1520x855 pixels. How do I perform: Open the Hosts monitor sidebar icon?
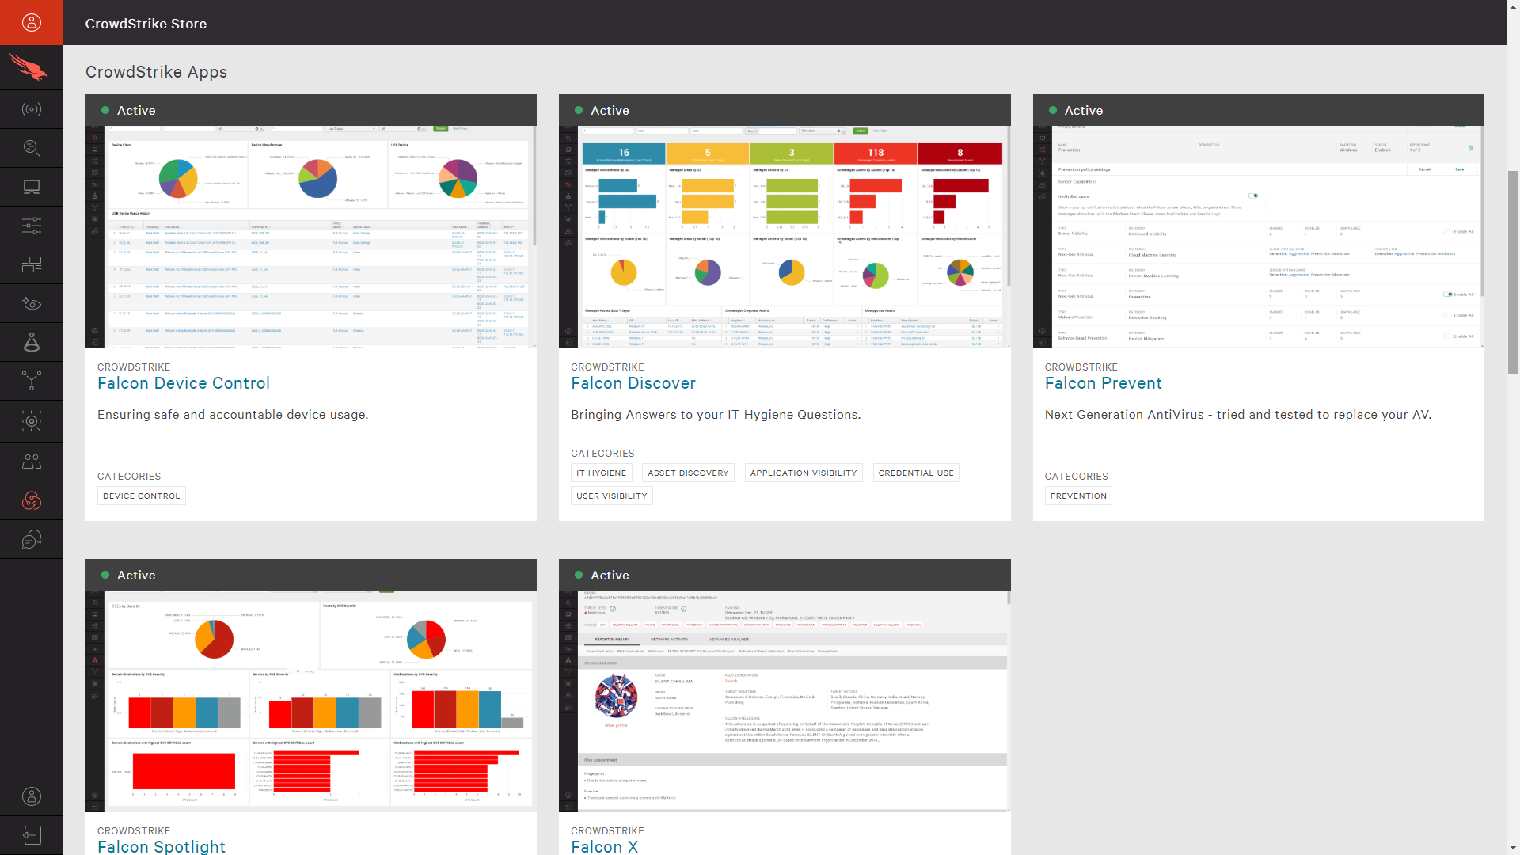(x=32, y=187)
